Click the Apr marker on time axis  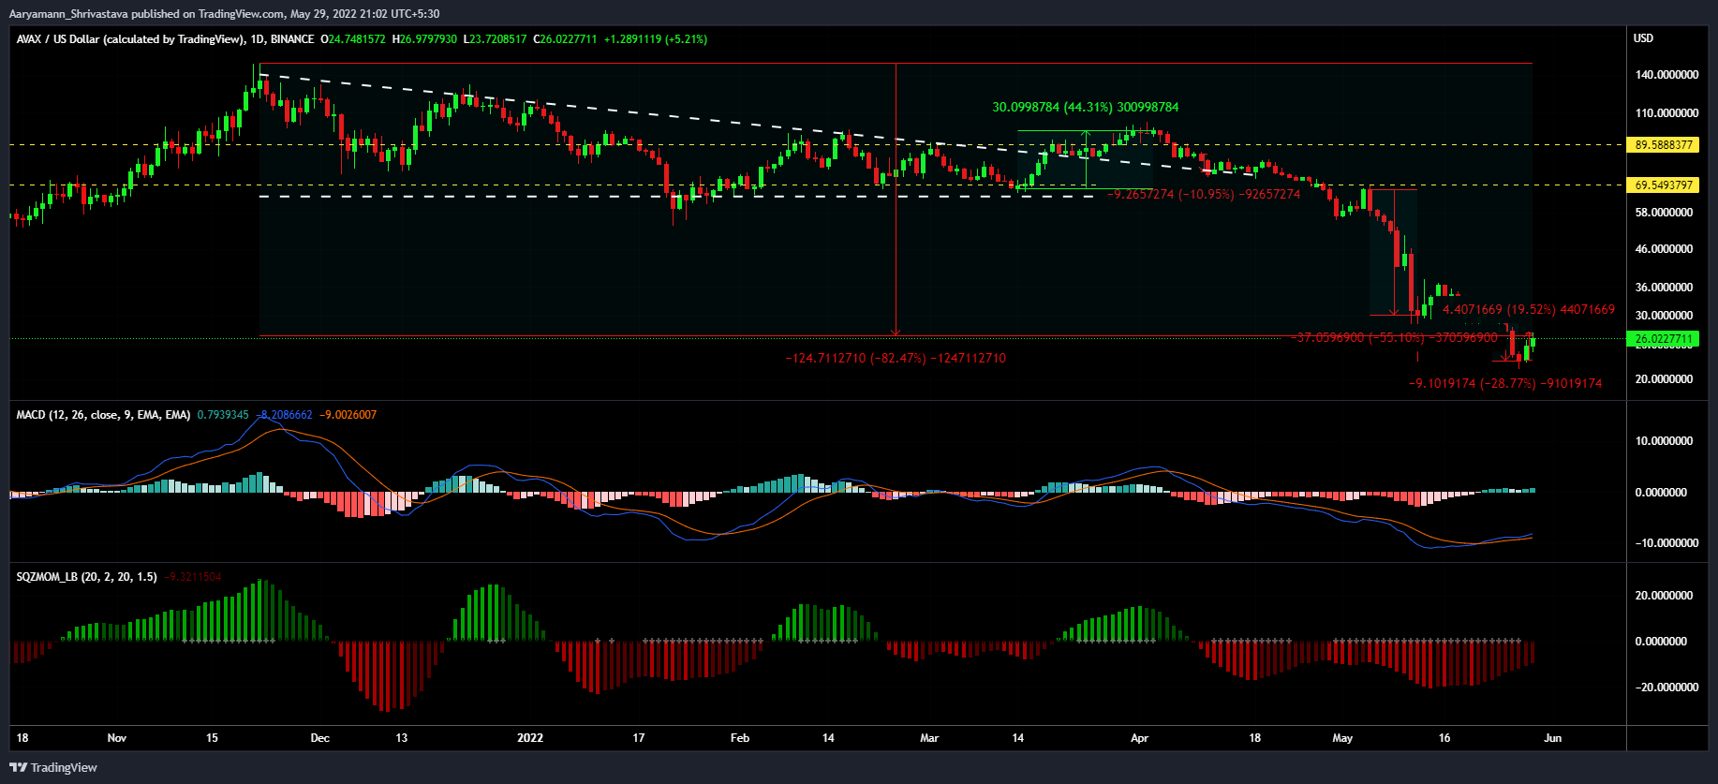pos(1139,738)
